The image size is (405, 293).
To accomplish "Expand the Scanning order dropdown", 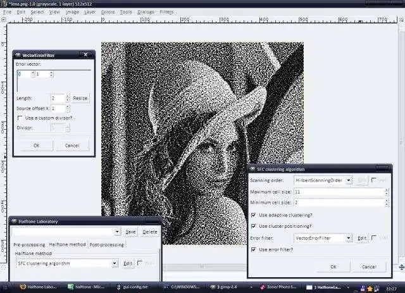I will [349, 180].
